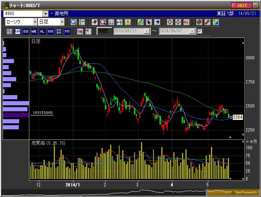
Task: Toggle the MA moving average indicator
Action: pyautogui.click(x=18, y=31)
